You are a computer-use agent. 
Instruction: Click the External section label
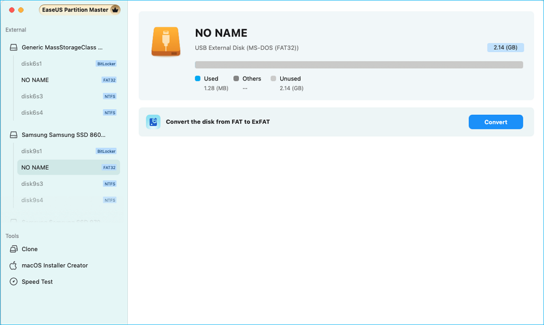(x=16, y=30)
